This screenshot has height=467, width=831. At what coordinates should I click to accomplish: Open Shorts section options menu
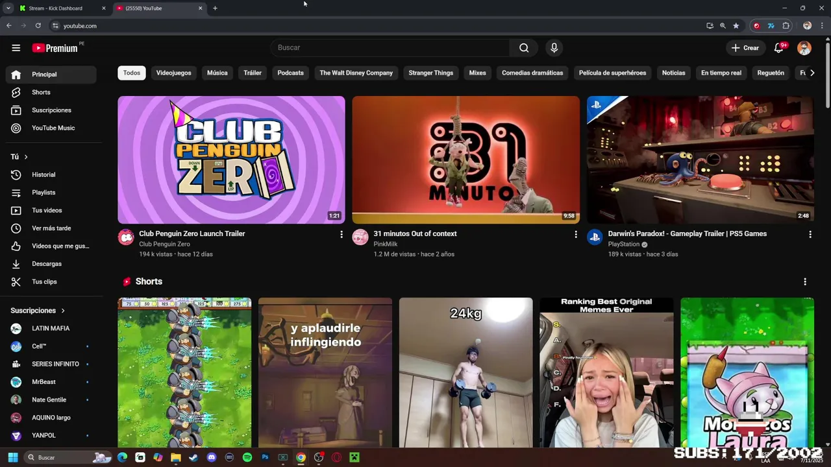coord(805,281)
